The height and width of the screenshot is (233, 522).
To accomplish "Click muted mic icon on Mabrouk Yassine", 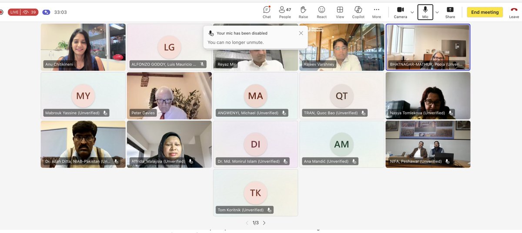I will click(104, 113).
